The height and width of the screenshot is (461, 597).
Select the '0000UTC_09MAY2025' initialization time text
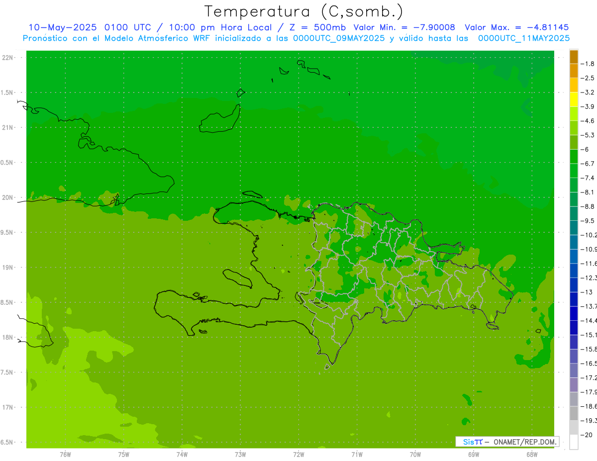click(339, 38)
